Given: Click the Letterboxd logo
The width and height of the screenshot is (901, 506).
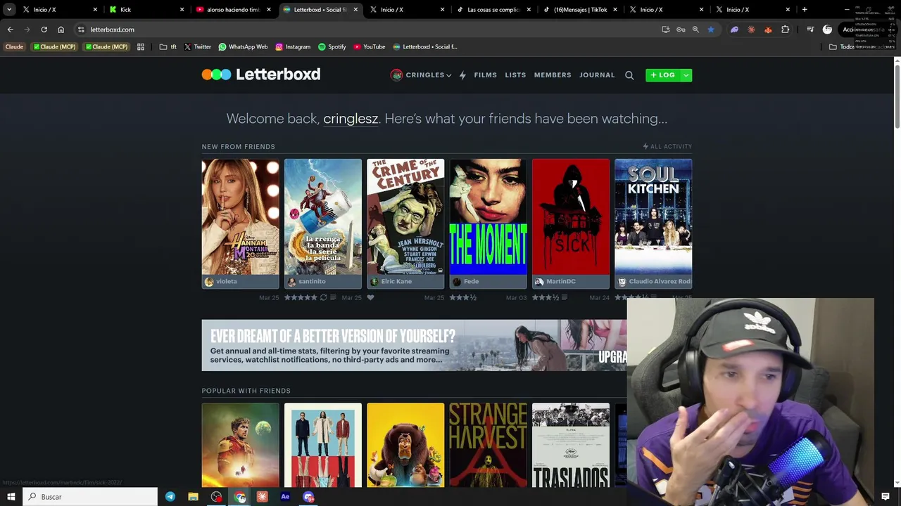Looking at the screenshot, I should pos(261,74).
